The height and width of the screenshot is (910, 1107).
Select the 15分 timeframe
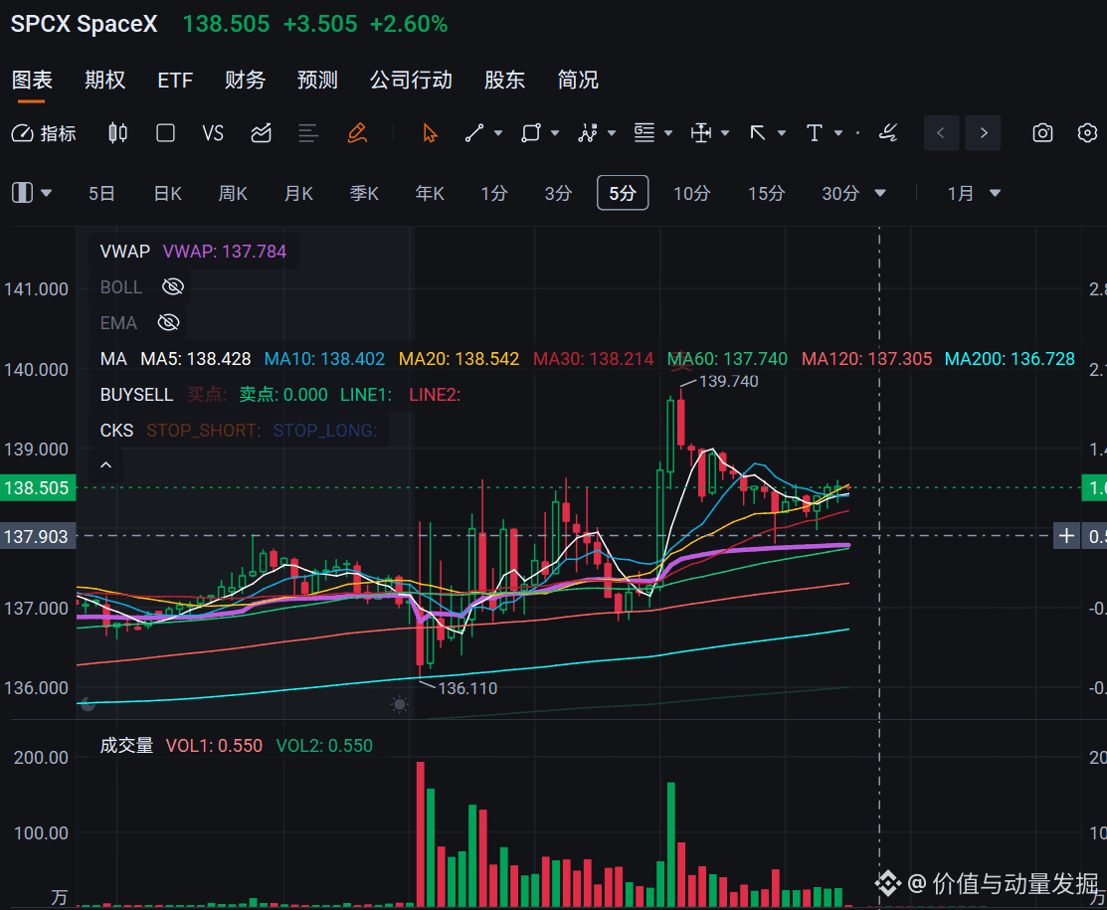[766, 193]
